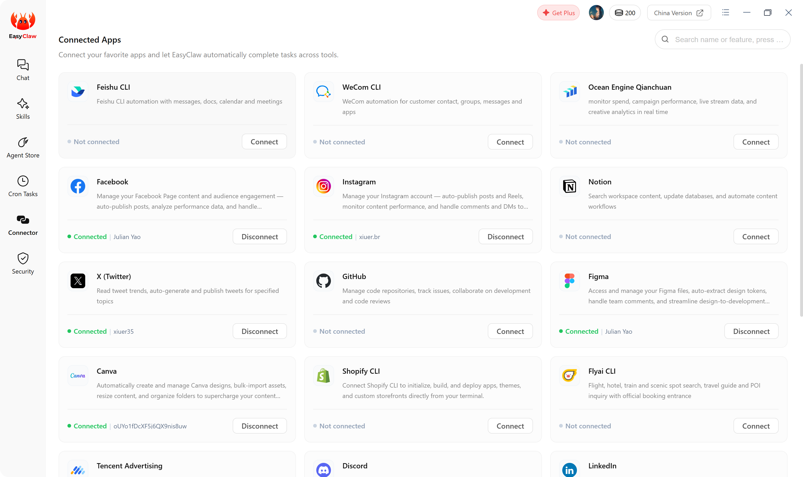
Task: Click the Figma account name Julian Yao
Action: 619,331
